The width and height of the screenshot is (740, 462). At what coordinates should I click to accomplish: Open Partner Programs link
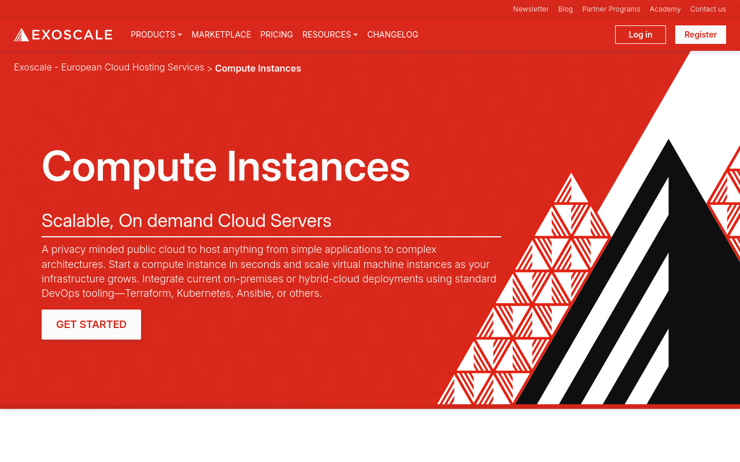[x=611, y=9]
